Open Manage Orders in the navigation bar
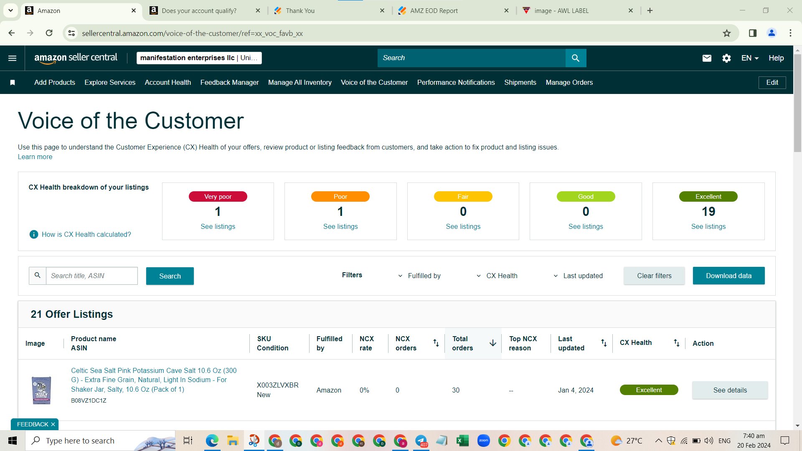This screenshot has width=802, height=451. click(x=569, y=83)
